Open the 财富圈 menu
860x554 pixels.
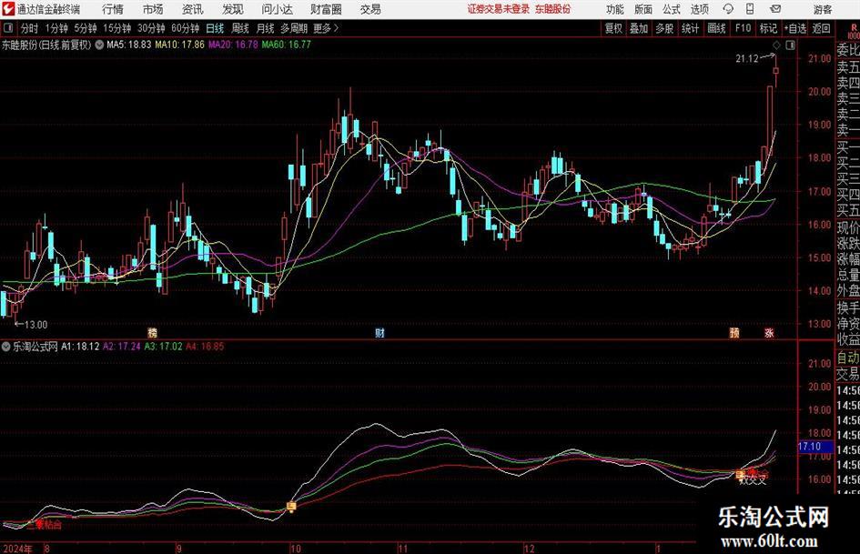[326, 9]
